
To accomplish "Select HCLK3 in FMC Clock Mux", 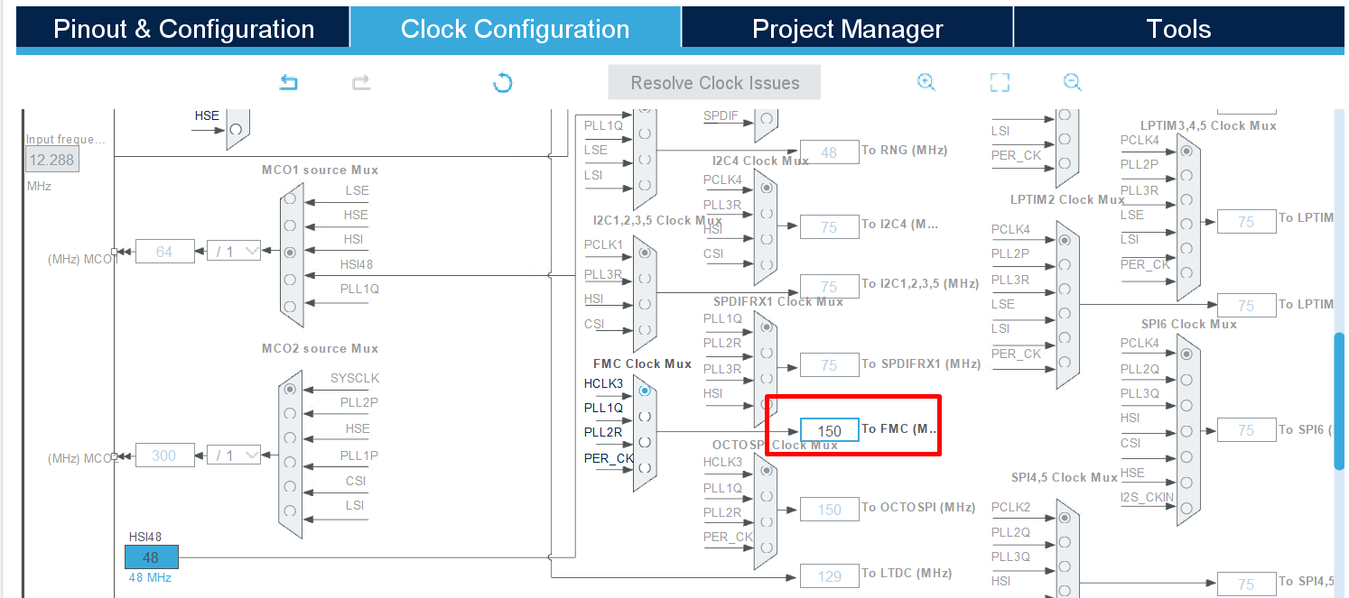I will pos(644,391).
